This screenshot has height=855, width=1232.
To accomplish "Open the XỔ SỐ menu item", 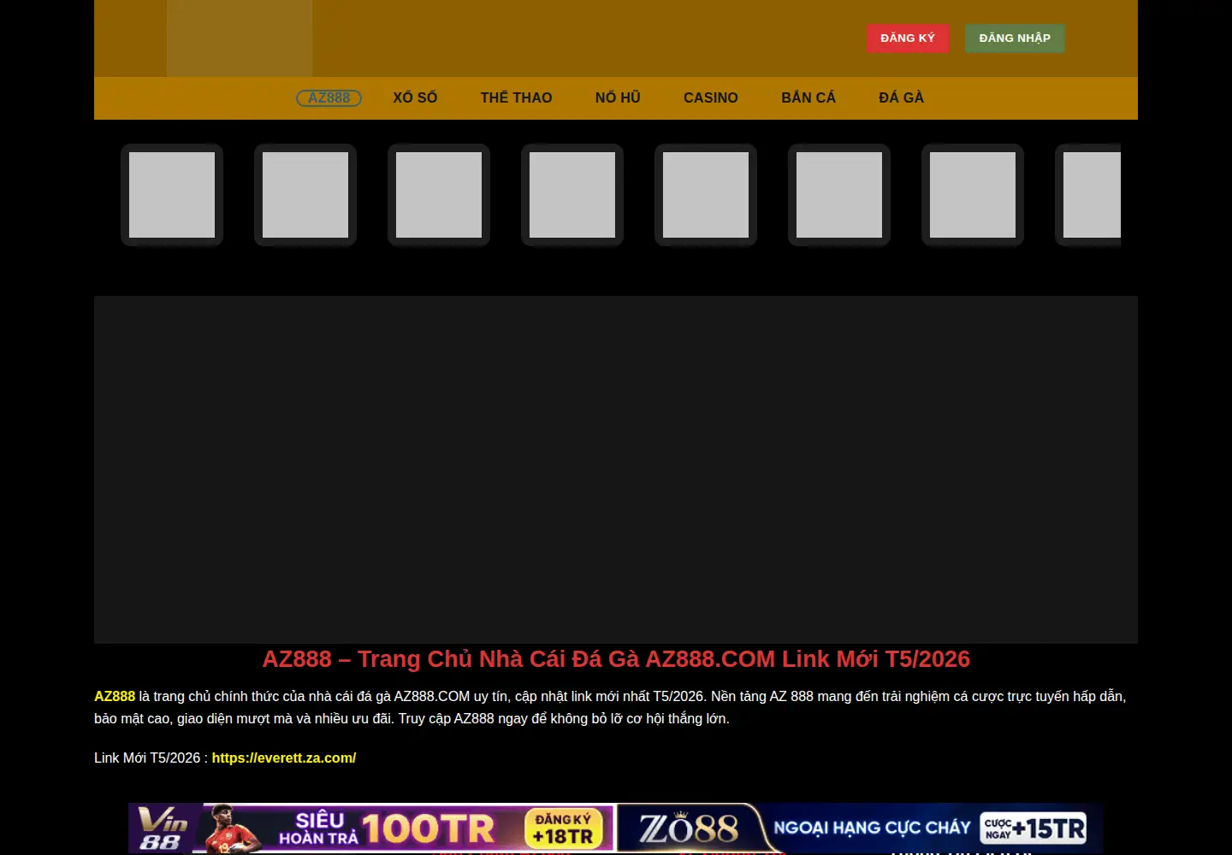I will pyautogui.click(x=415, y=98).
